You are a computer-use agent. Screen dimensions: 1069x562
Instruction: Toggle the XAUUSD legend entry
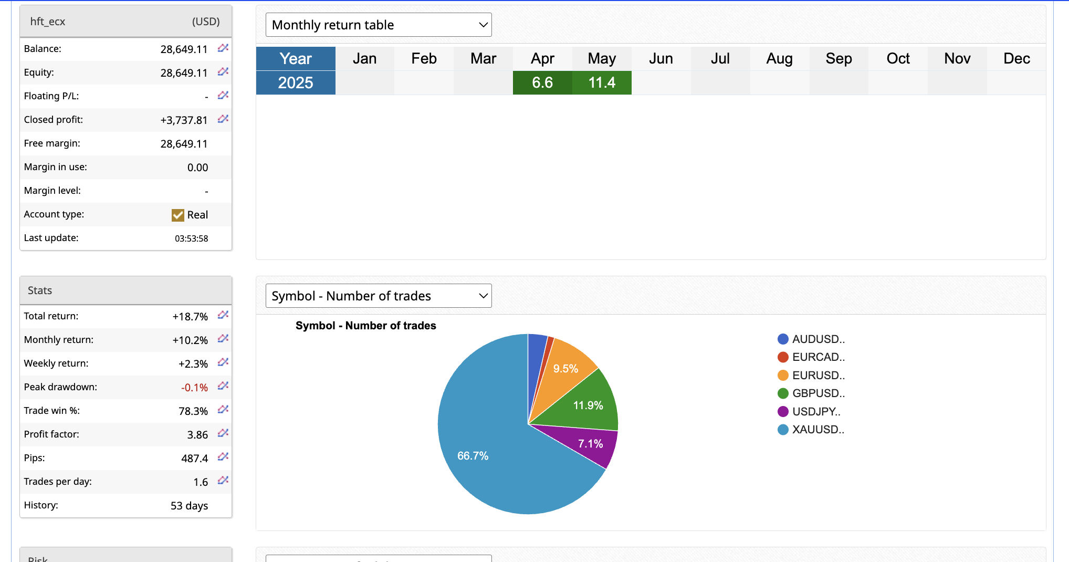pos(818,430)
